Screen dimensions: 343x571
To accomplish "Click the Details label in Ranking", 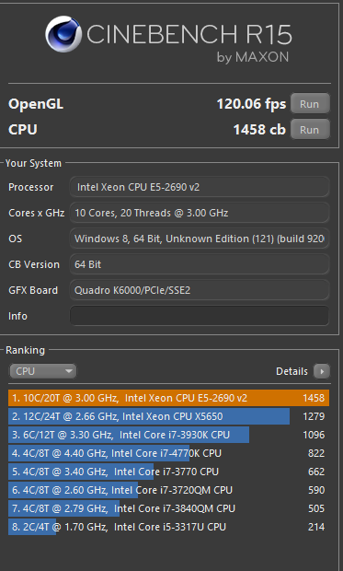I will tap(292, 371).
